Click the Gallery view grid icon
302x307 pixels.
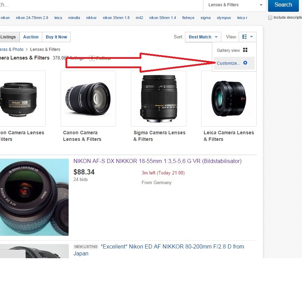click(245, 50)
